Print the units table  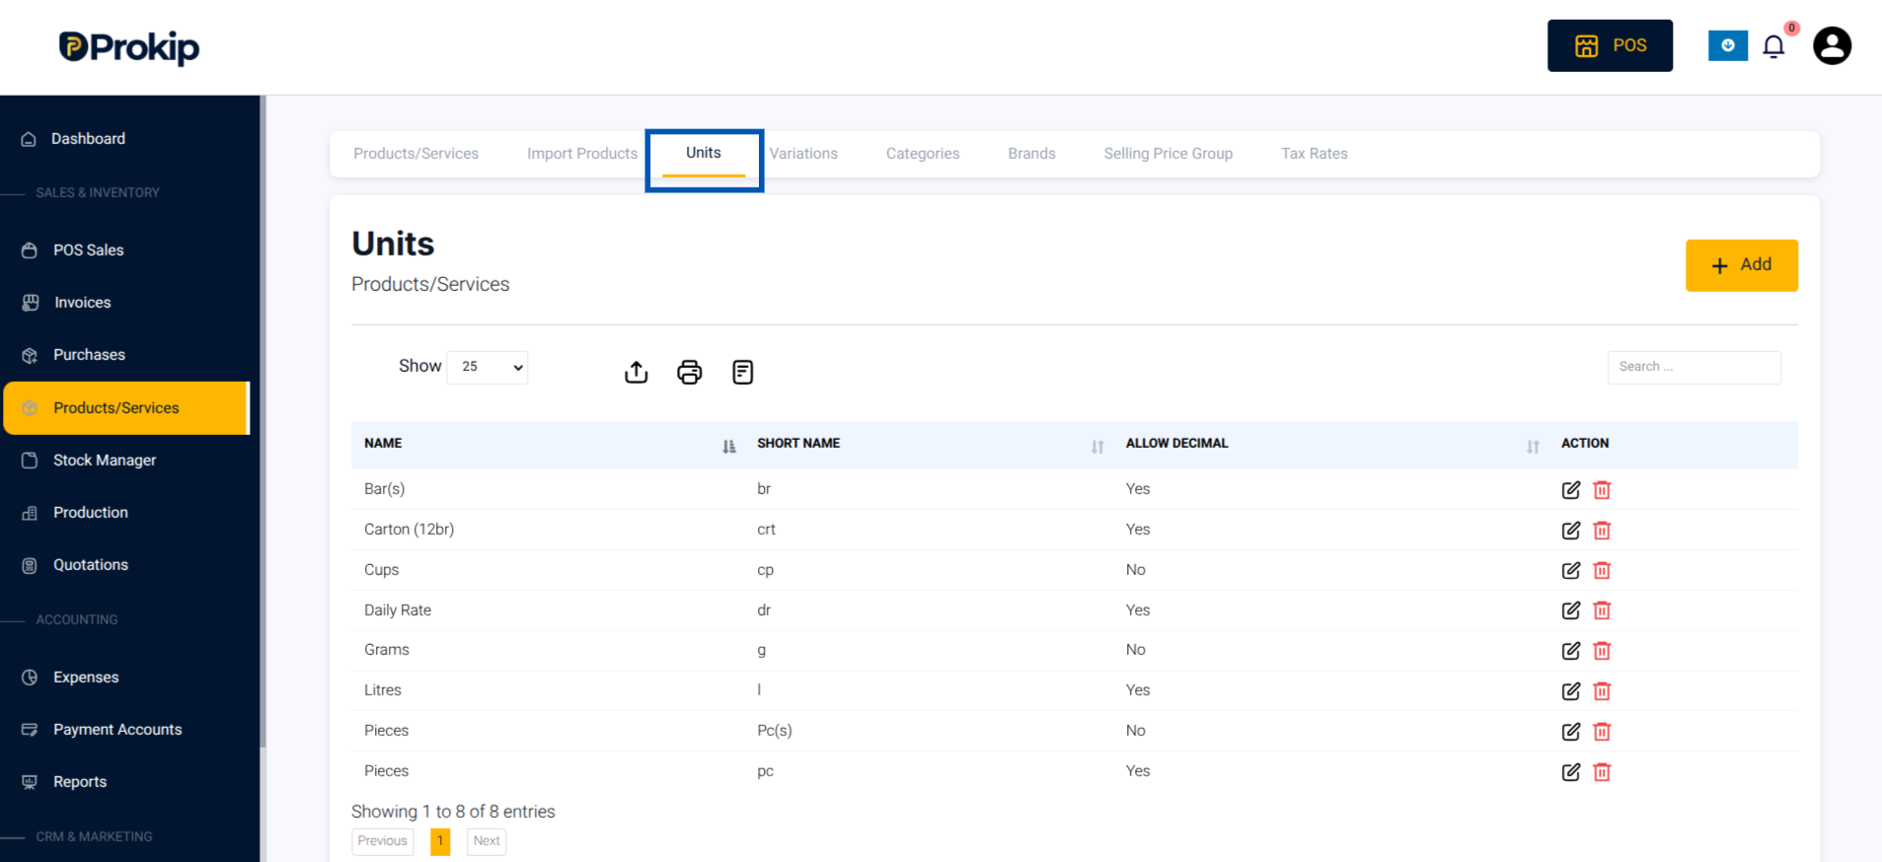click(x=690, y=372)
